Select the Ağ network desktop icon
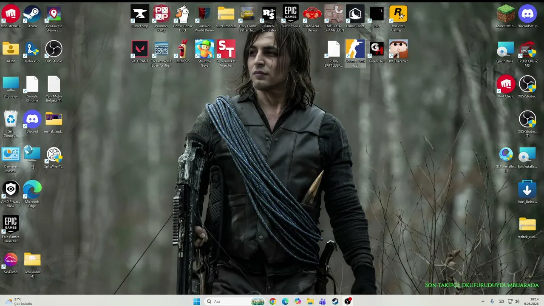 point(32,158)
